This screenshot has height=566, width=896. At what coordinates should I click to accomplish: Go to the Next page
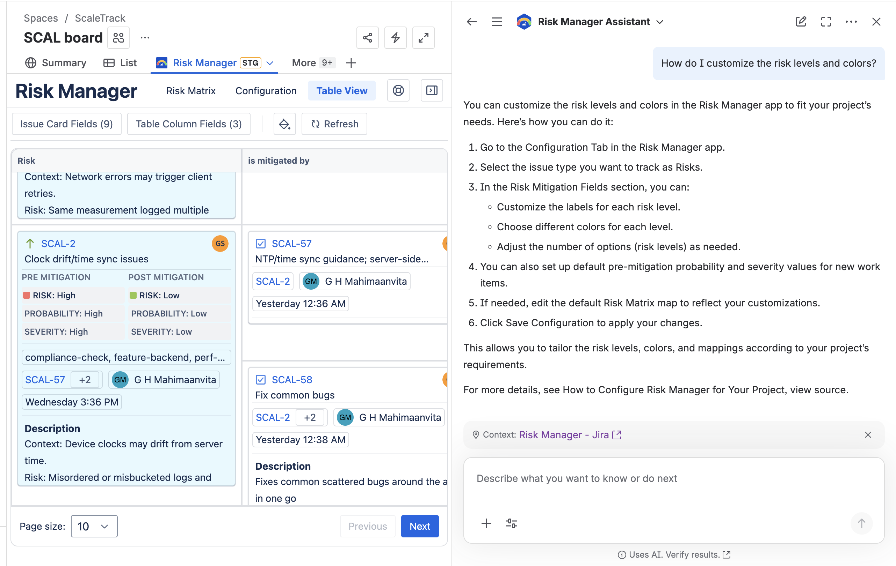coord(419,526)
